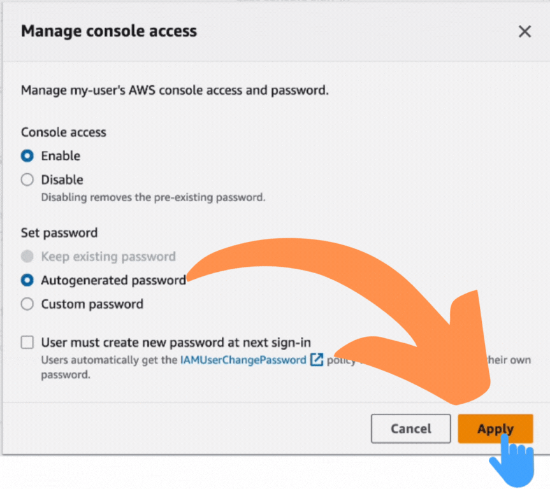The height and width of the screenshot is (489, 550).
Task: Choose Custom password option
Action: [x=27, y=304]
